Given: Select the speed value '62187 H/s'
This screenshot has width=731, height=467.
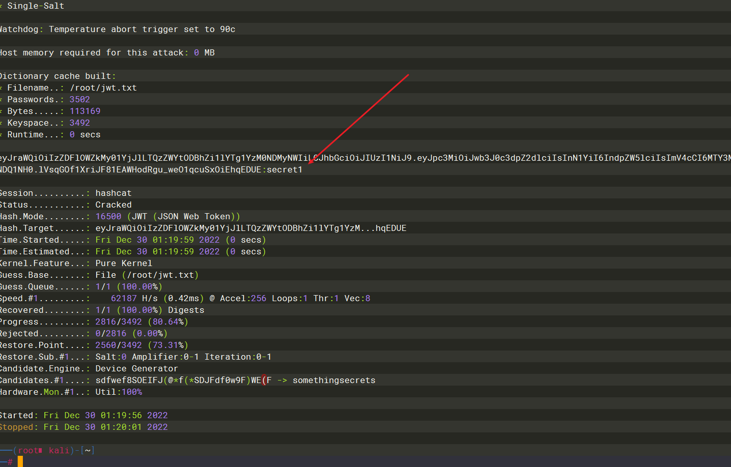Looking at the screenshot, I should [x=134, y=299].
